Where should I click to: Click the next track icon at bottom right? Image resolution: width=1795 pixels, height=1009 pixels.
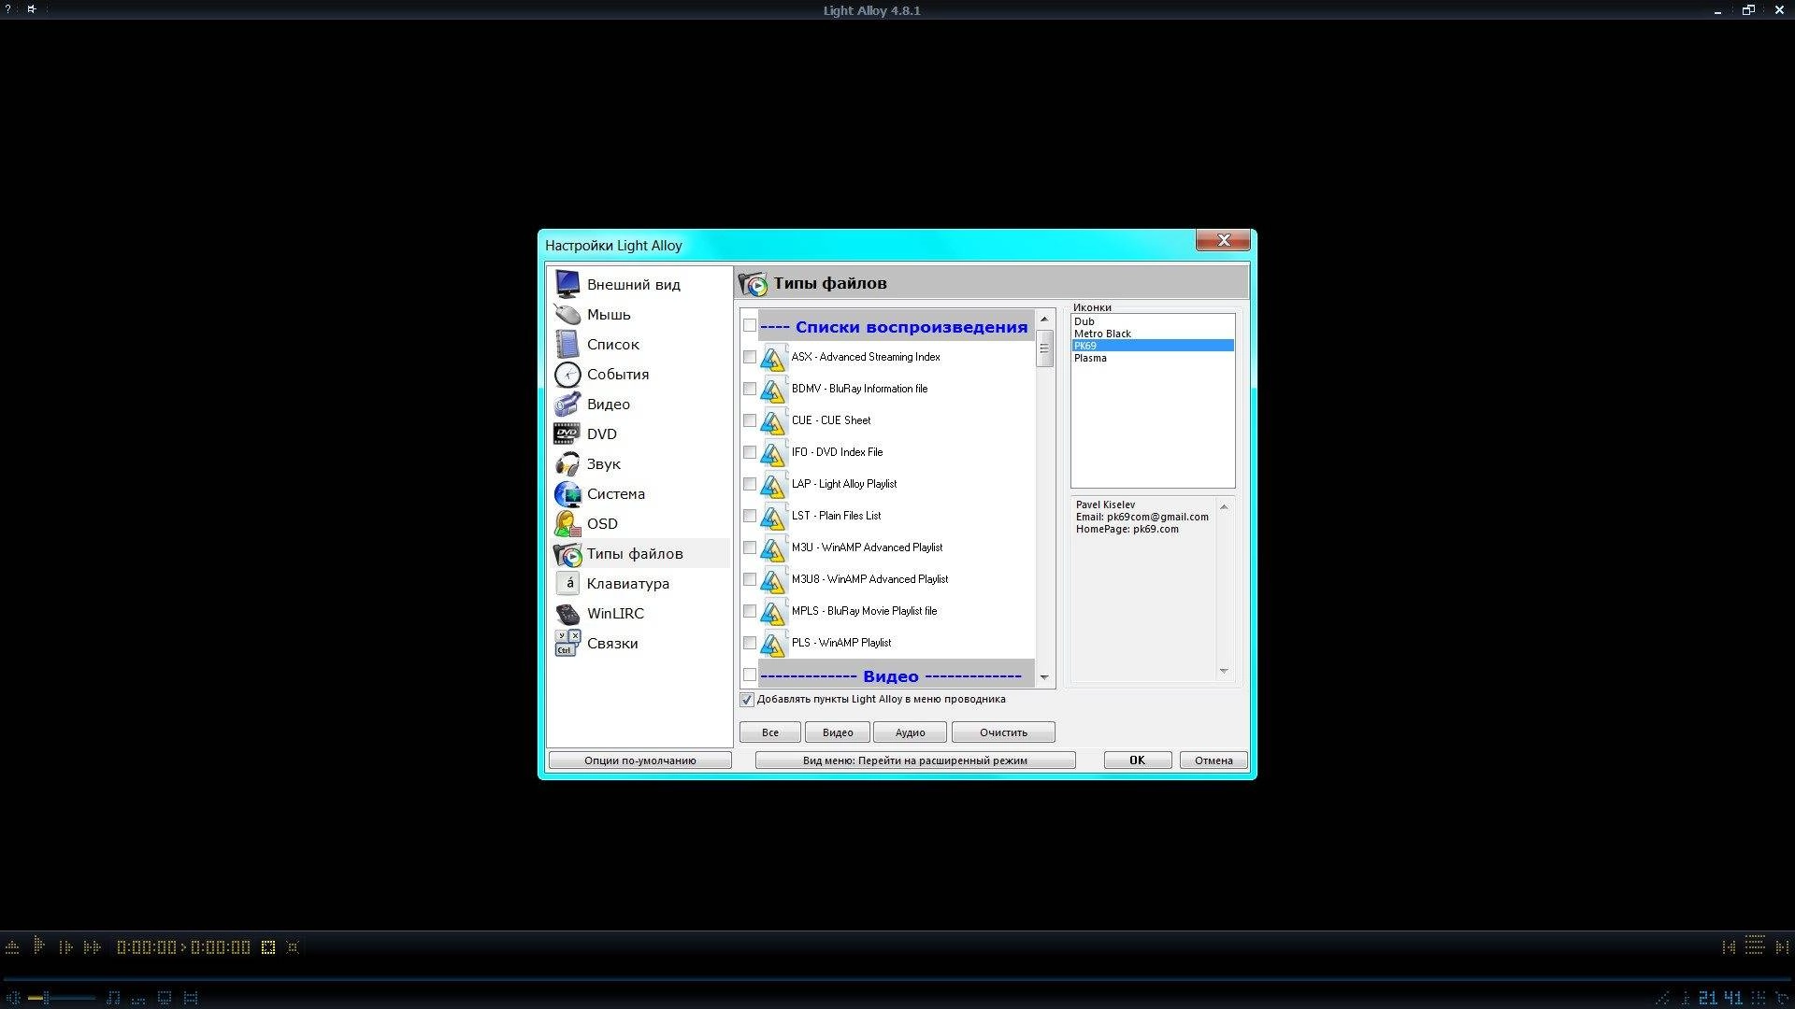tap(1782, 947)
